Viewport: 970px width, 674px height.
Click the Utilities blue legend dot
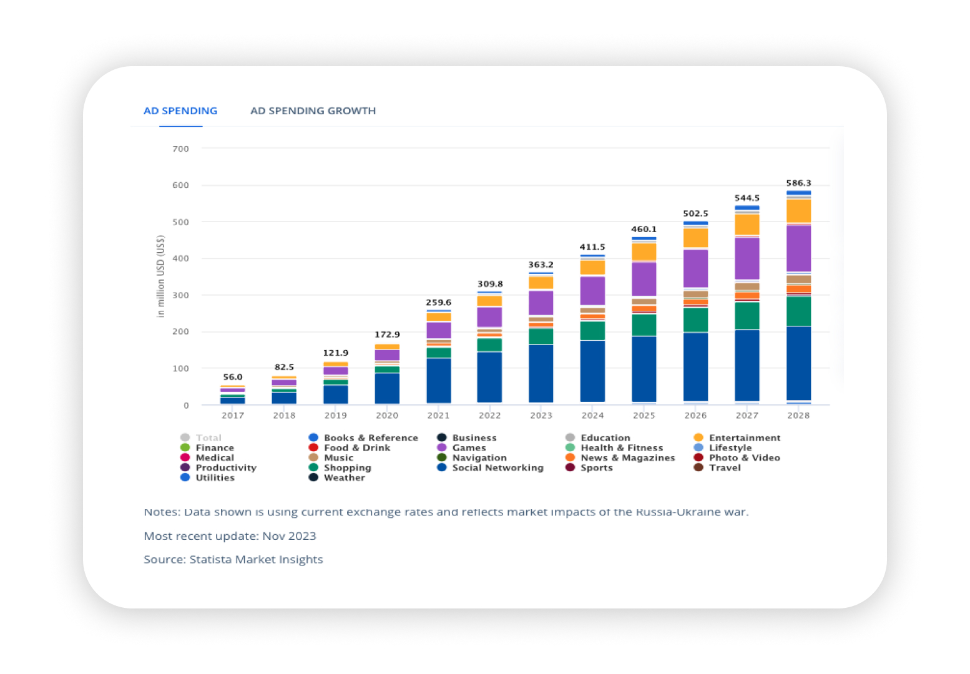point(185,477)
